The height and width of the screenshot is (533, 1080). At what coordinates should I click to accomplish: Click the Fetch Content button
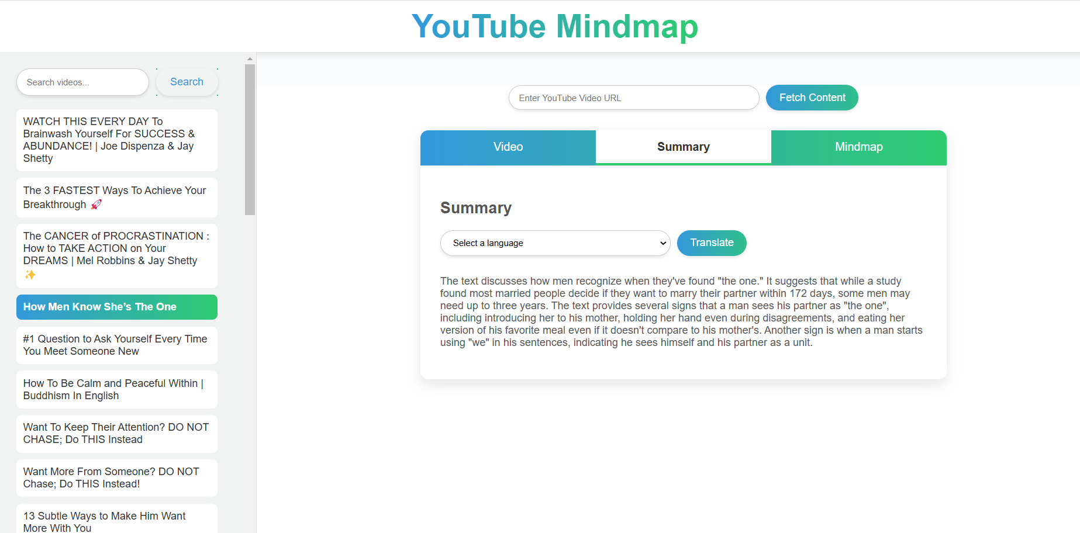coord(812,98)
